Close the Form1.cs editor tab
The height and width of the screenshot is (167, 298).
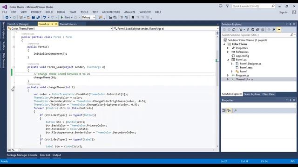point(56,24)
